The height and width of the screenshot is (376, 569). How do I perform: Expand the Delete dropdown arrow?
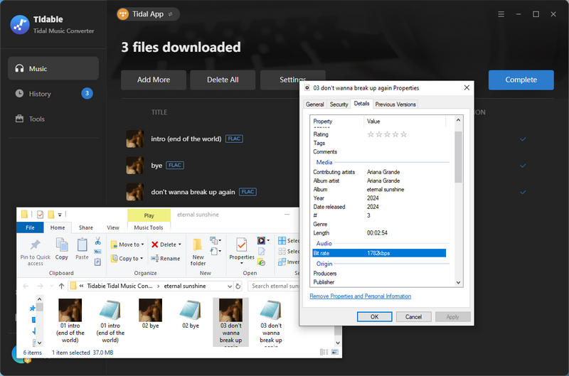180,245
